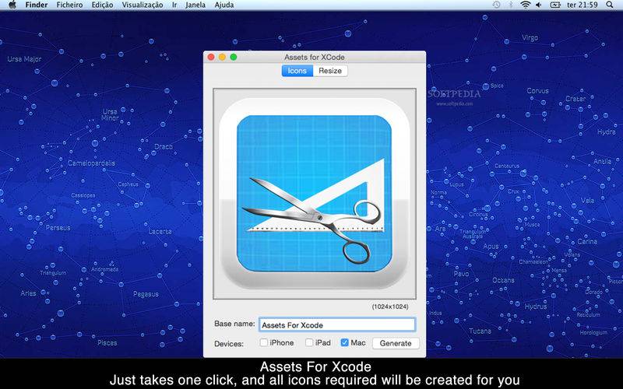Open the Visualização menu
This screenshot has width=623, height=389.
143,5
